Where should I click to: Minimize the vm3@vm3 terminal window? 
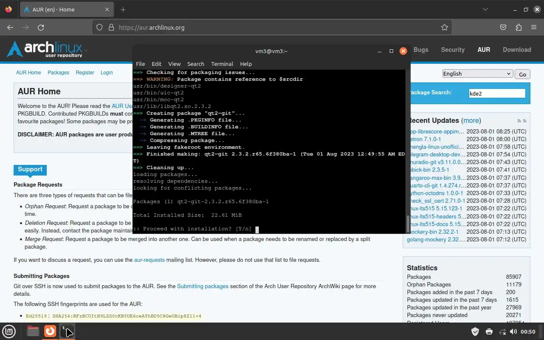coord(380,51)
